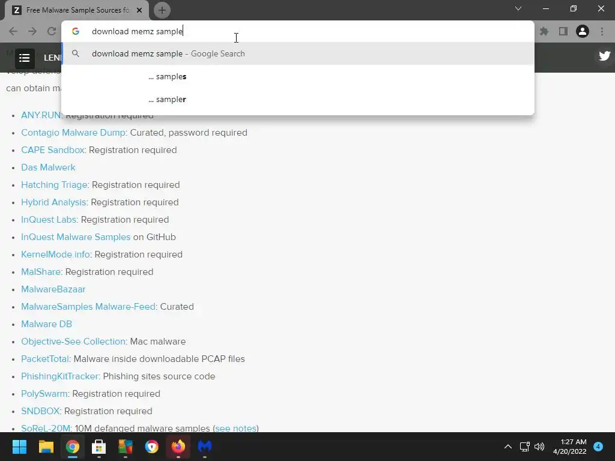Open InQuest Malware Samples link
615x461 pixels.
click(76, 237)
